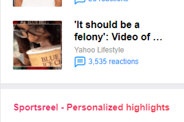Open the Sportsreel - Personalized highlights heading
184x122 pixels.
(x=91, y=107)
